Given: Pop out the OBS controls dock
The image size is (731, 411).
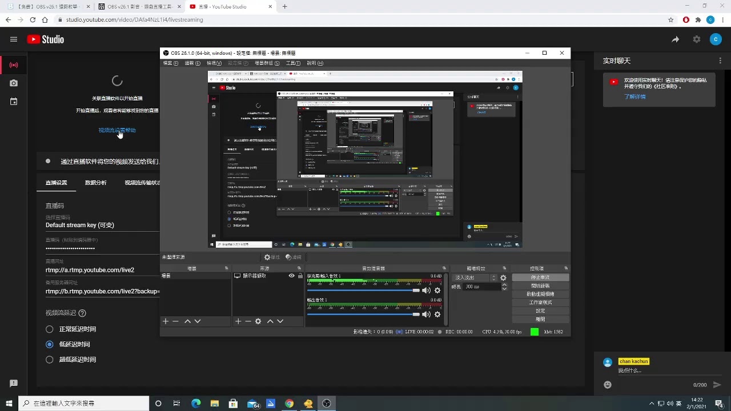Looking at the screenshot, I should (x=566, y=268).
